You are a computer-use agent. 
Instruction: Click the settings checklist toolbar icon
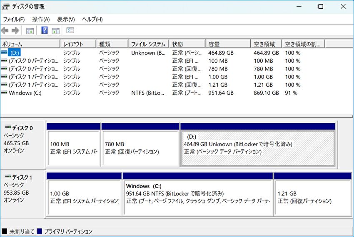pos(70,31)
